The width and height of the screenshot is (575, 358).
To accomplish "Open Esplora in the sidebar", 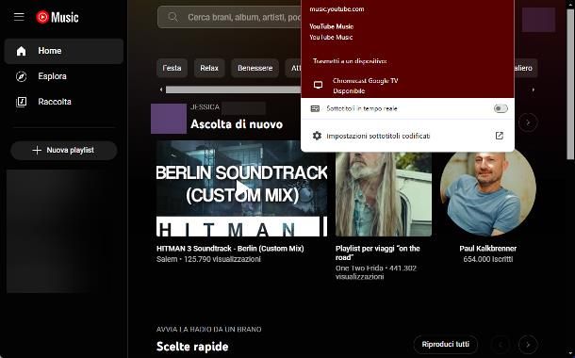I will pyautogui.click(x=64, y=76).
